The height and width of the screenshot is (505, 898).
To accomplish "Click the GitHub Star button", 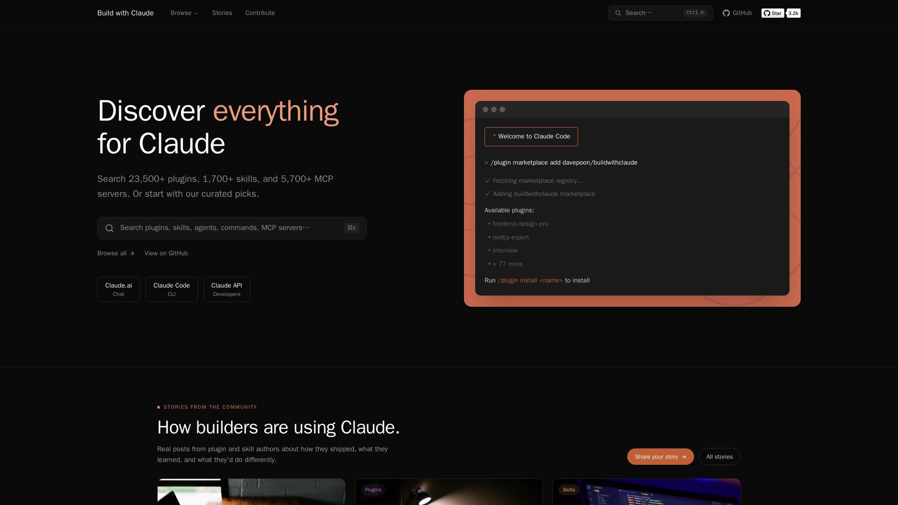I will click(x=773, y=13).
